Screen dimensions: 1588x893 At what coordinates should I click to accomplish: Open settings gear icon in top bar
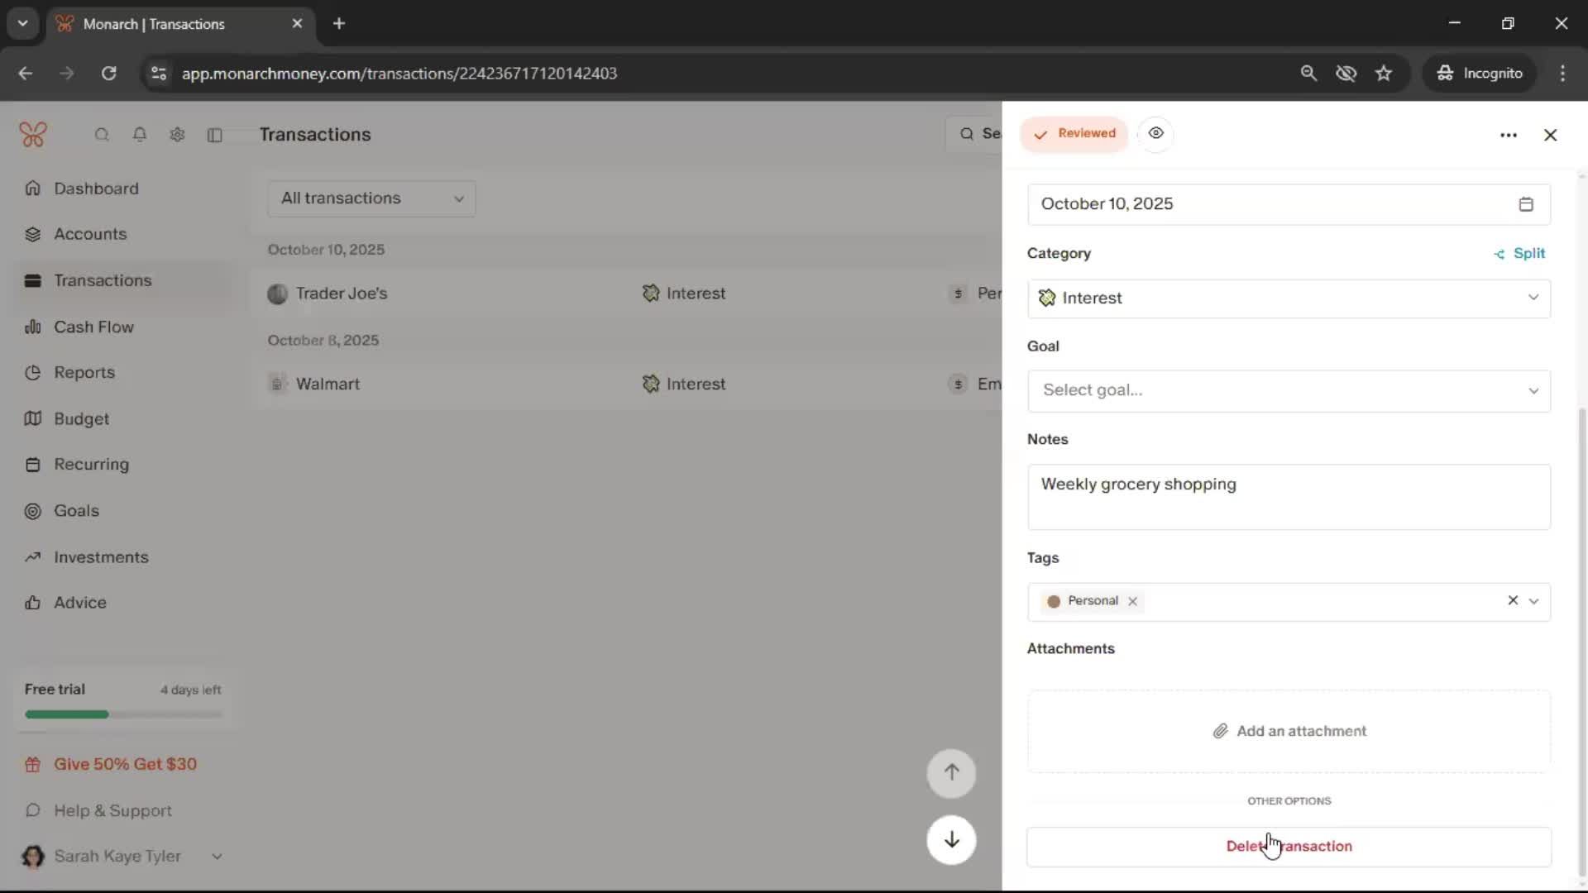click(177, 134)
